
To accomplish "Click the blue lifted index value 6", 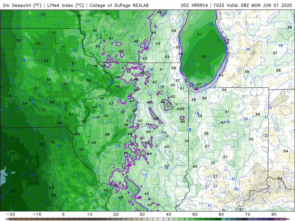I will tap(18, 108).
